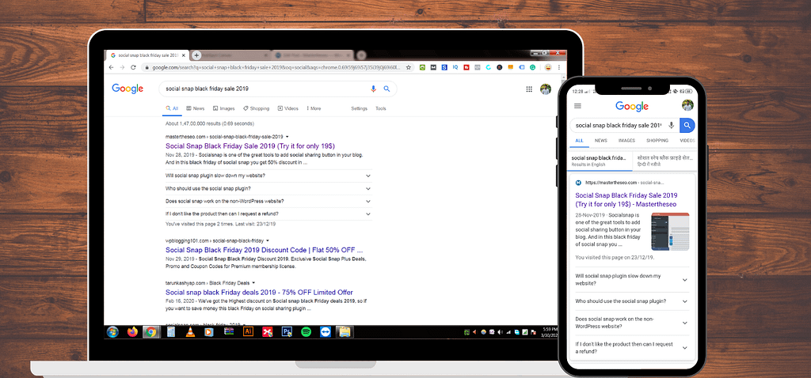Click the red extension icon in Chrome toolbar
Image resolution: width=811 pixels, height=378 pixels.
point(466,67)
